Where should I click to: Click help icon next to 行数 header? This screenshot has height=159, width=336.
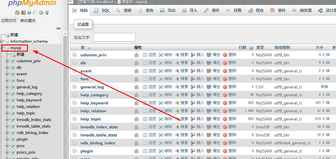click(252, 48)
